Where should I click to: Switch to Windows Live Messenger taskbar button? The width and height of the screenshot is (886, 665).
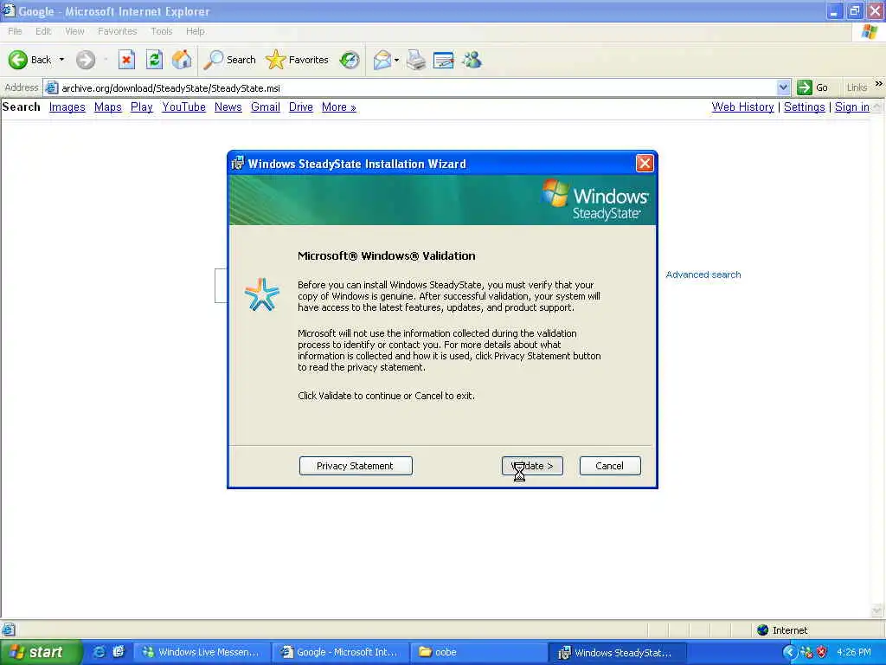[x=201, y=652]
